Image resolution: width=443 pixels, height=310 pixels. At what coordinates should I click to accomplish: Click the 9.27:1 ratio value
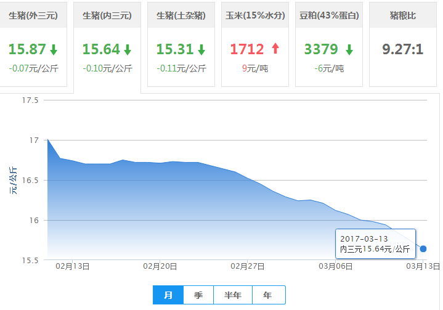[403, 49]
